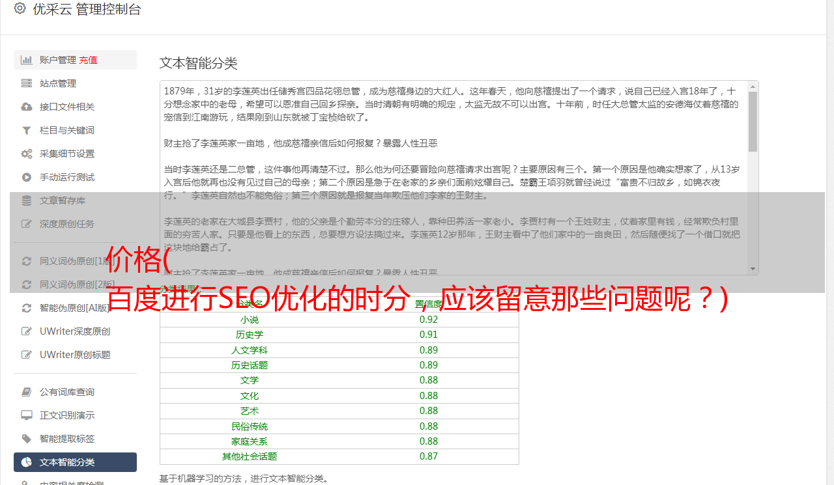Select the filter icon beside 栏目与关键词
The image size is (834, 485).
(x=26, y=130)
